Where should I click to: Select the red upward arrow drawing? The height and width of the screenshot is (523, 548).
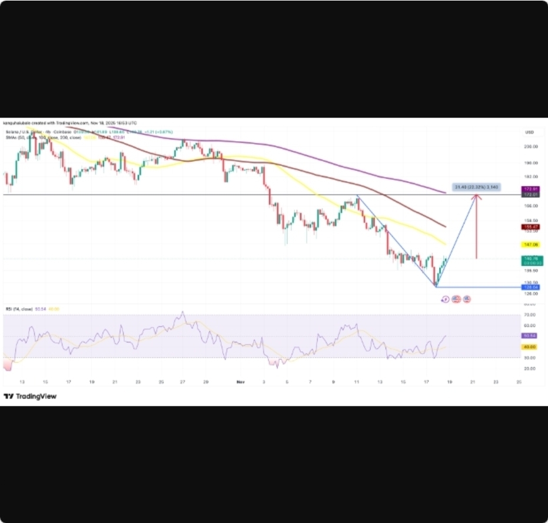coord(477,226)
